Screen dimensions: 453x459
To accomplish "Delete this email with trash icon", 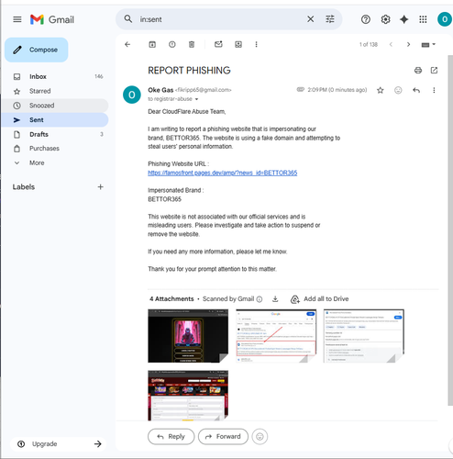I will (x=192, y=45).
